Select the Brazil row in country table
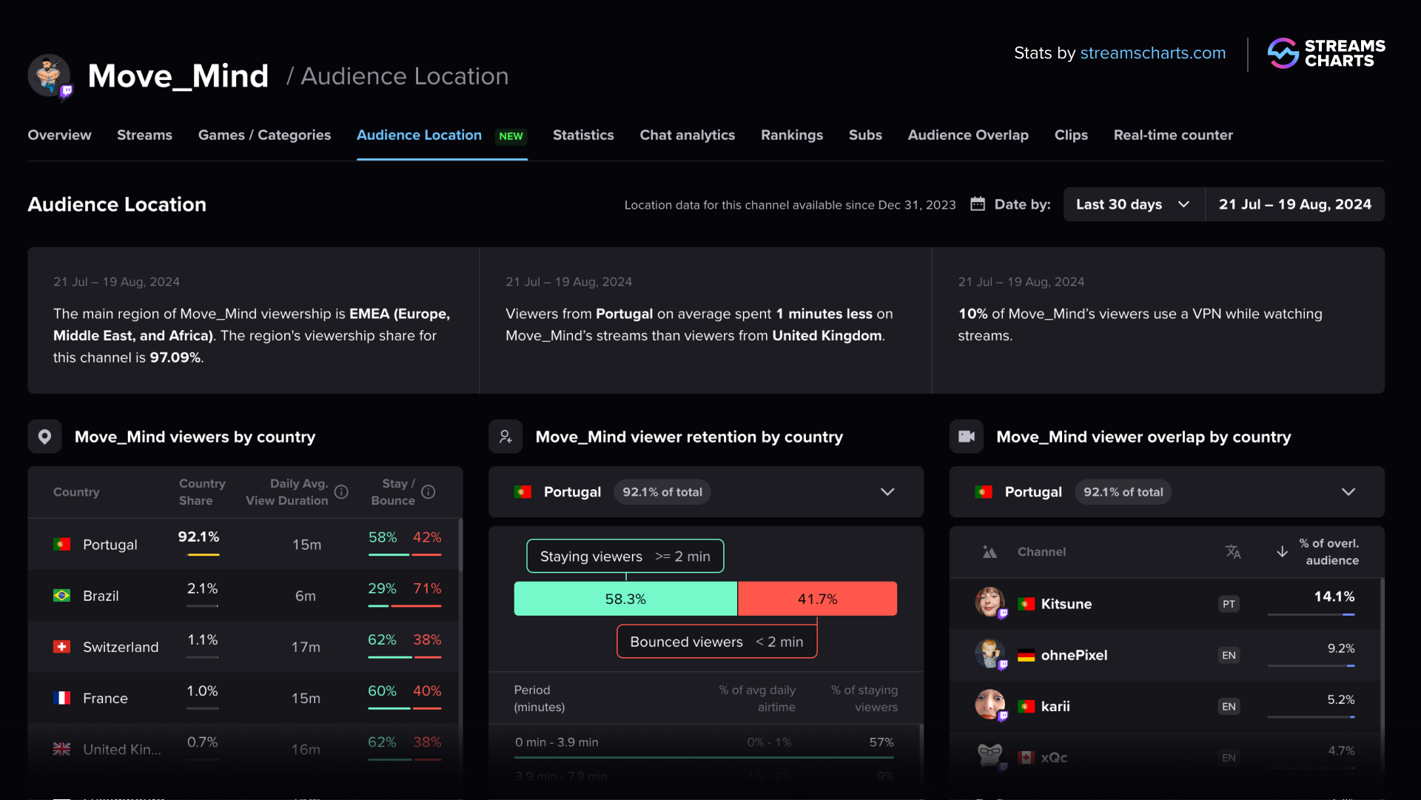The height and width of the screenshot is (800, 1421). point(101,596)
